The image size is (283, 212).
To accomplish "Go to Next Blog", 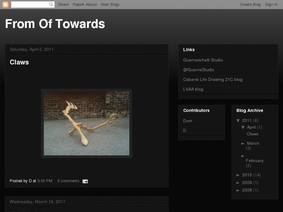I will [x=111, y=5].
